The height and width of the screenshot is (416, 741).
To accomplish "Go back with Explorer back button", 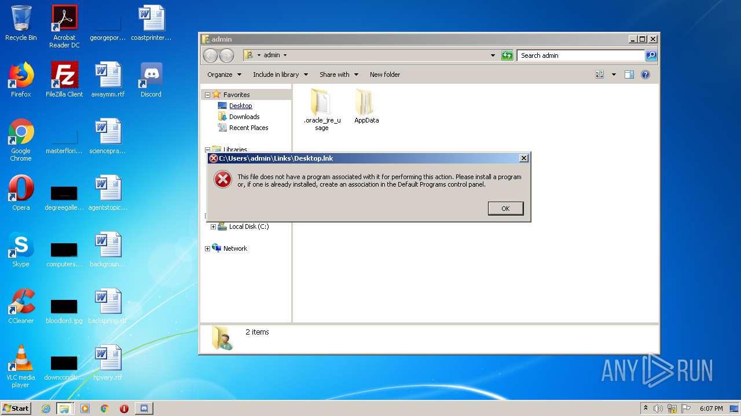I will 211,55.
